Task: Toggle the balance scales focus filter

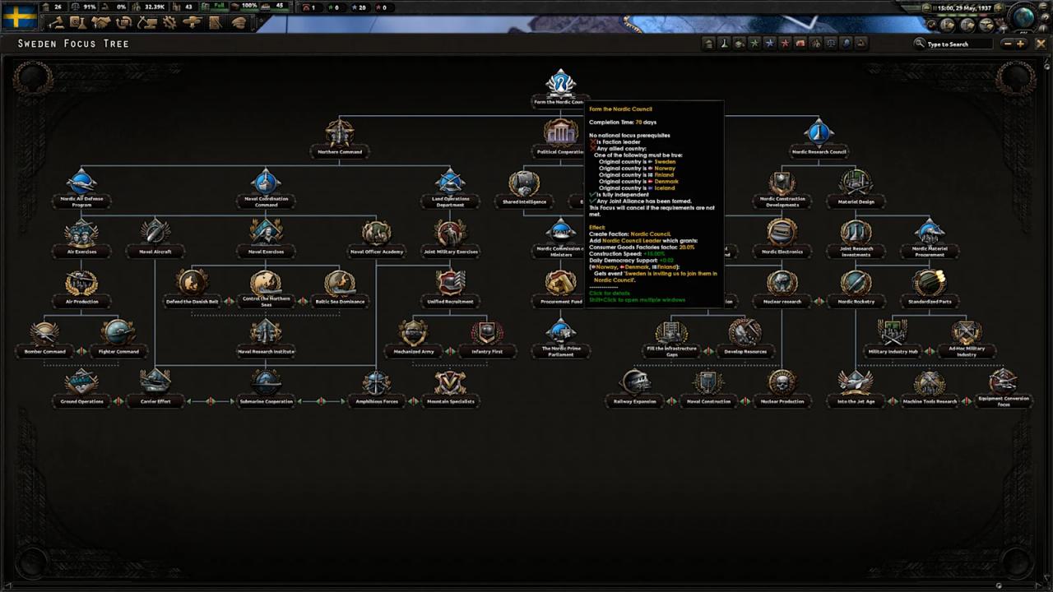Action: [x=831, y=44]
